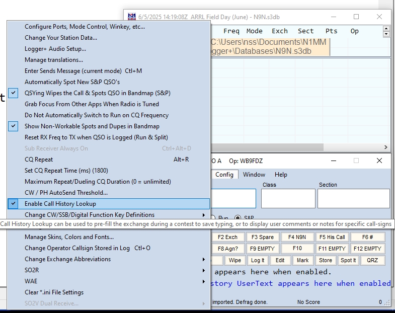Open Configure Ports, Mode Control, Winkey
The height and width of the screenshot is (313, 395).
pyautogui.click(x=85, y=27)
